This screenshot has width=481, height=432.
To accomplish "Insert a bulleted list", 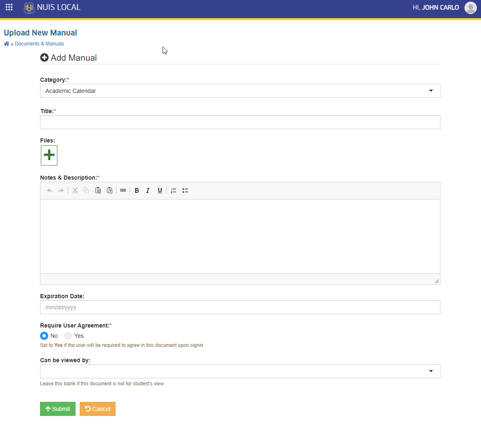I will (x=185, y=190).
